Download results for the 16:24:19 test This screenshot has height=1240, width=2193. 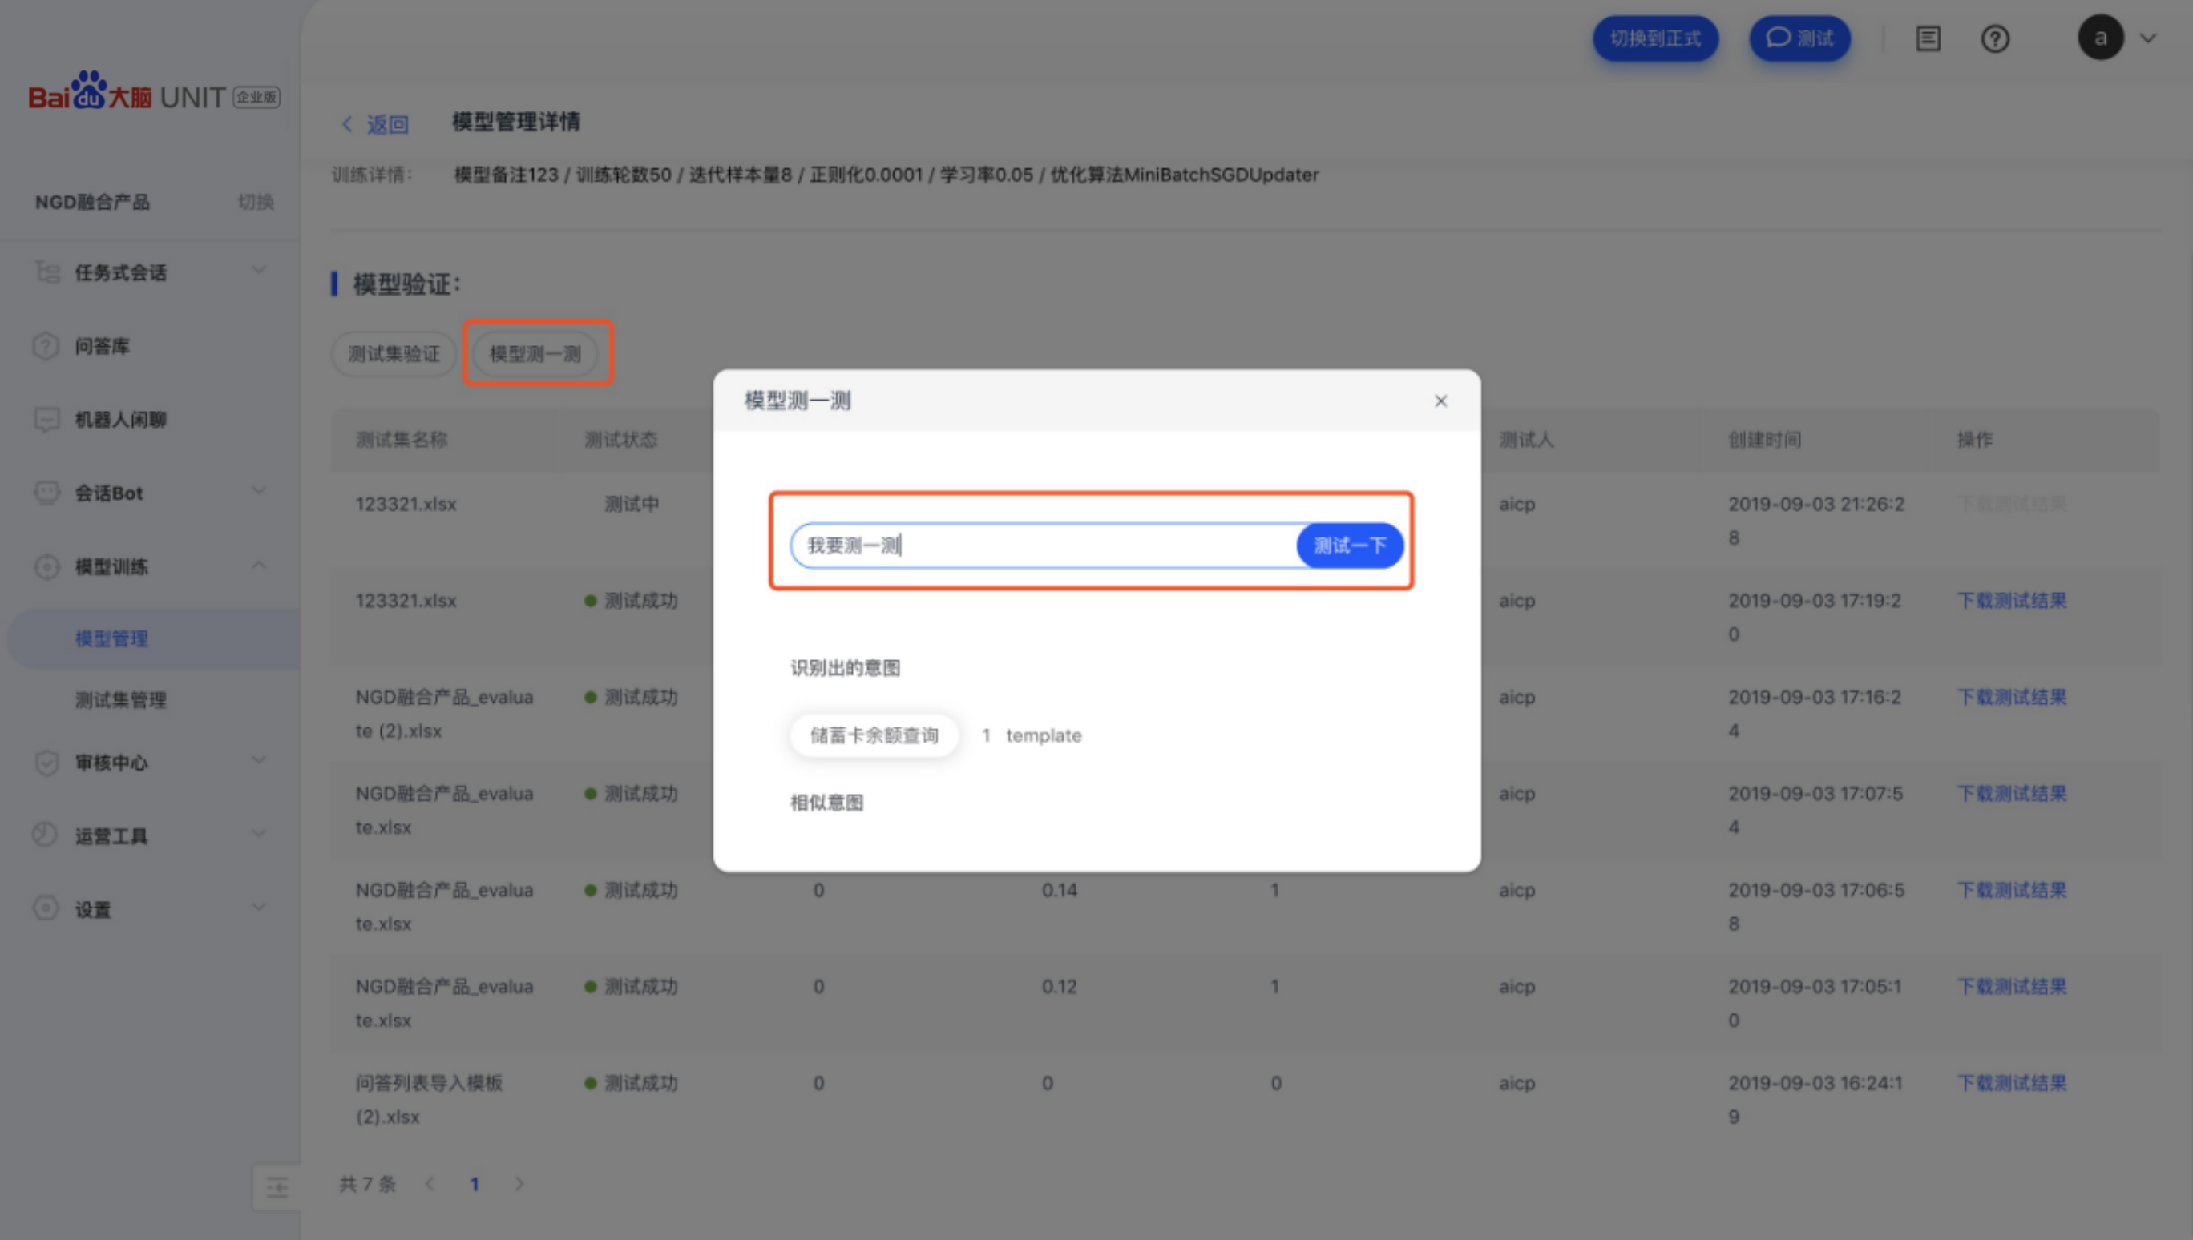[x=2012, y=1083]
